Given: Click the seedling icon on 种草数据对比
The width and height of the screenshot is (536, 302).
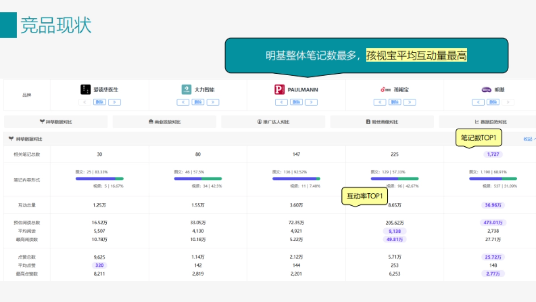Looking at the screenshot, I should [x=41, y=121].
